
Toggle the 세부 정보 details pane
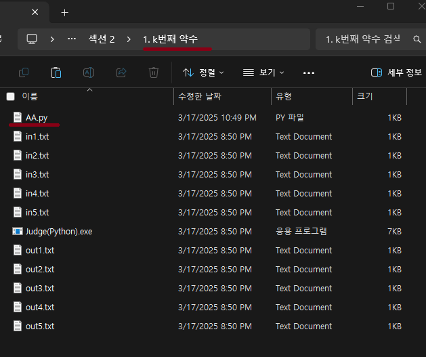(396, 72)
